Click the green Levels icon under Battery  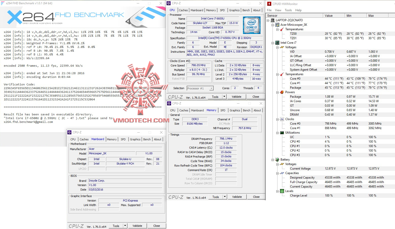coord(282,191)
